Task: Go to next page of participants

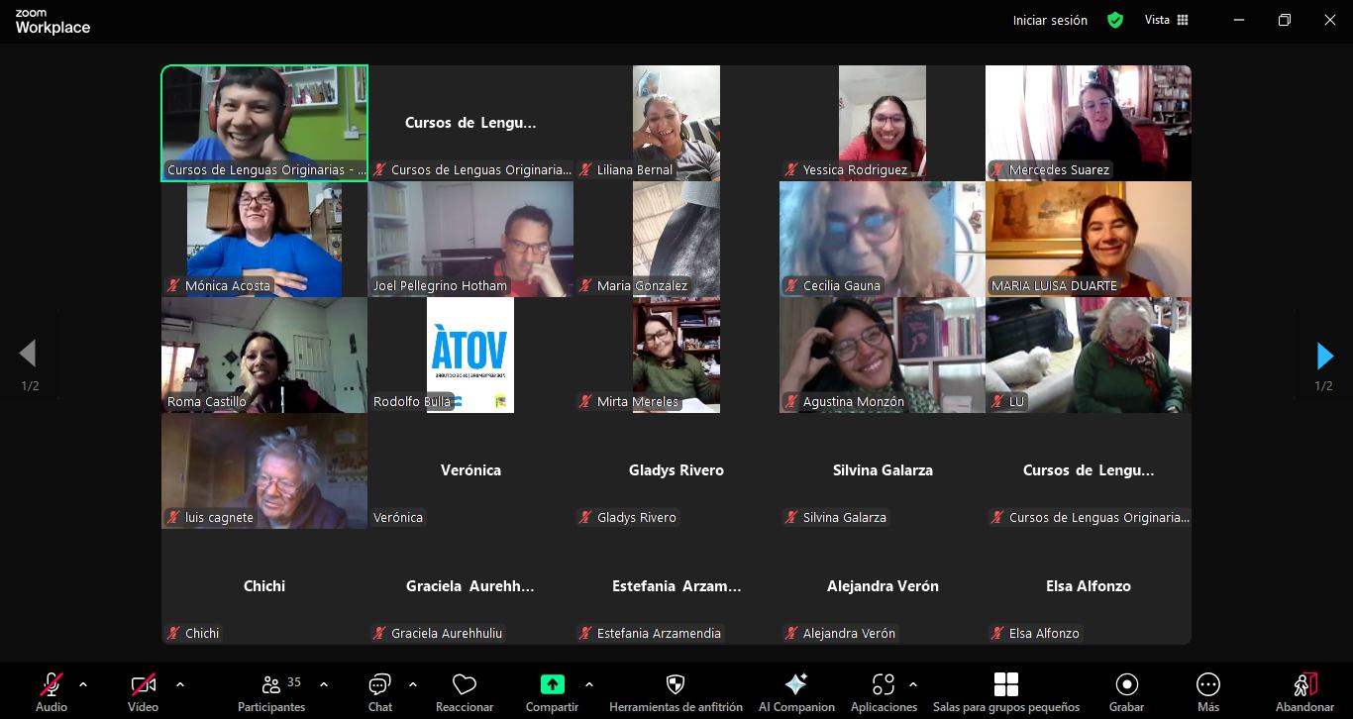Action: (x=1324, y=356)
